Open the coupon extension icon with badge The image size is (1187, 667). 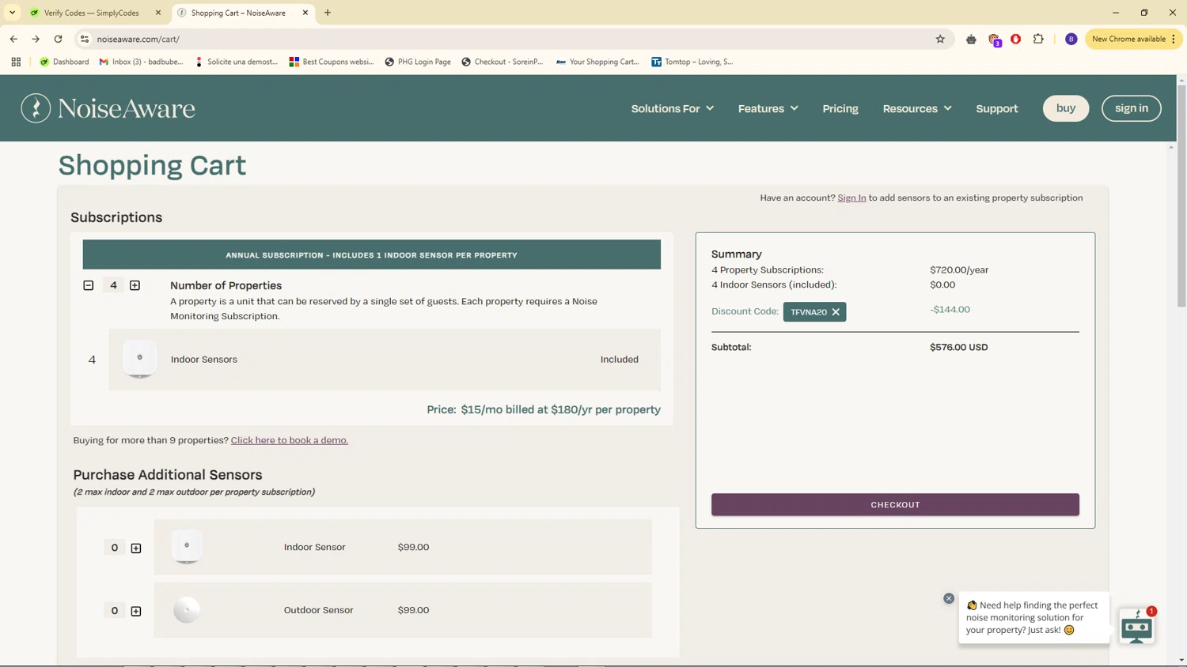(994, 40)
